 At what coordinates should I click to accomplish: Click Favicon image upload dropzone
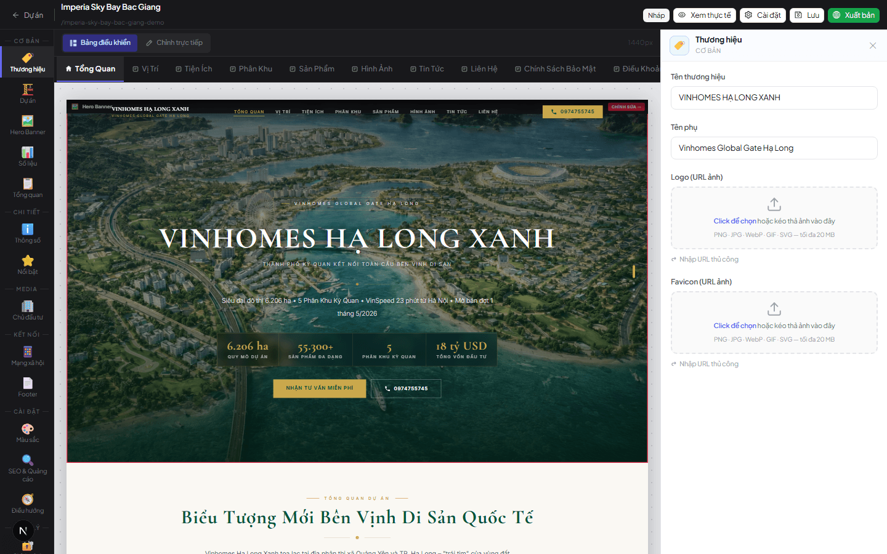774,323
